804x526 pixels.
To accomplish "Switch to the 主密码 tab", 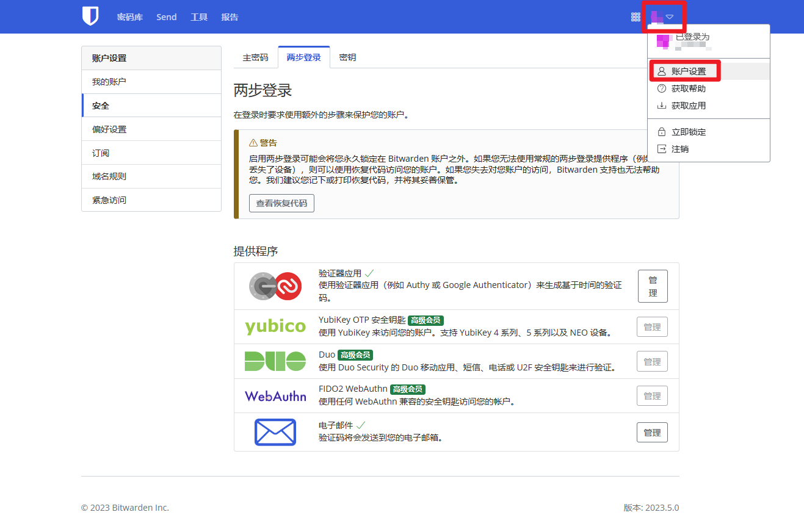I will coord(255,57).
